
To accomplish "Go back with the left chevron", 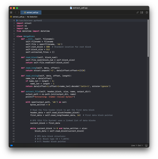I will click(x=16, y=13).
